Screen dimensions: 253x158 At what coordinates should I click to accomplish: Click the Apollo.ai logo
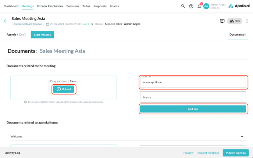point(239,6)
